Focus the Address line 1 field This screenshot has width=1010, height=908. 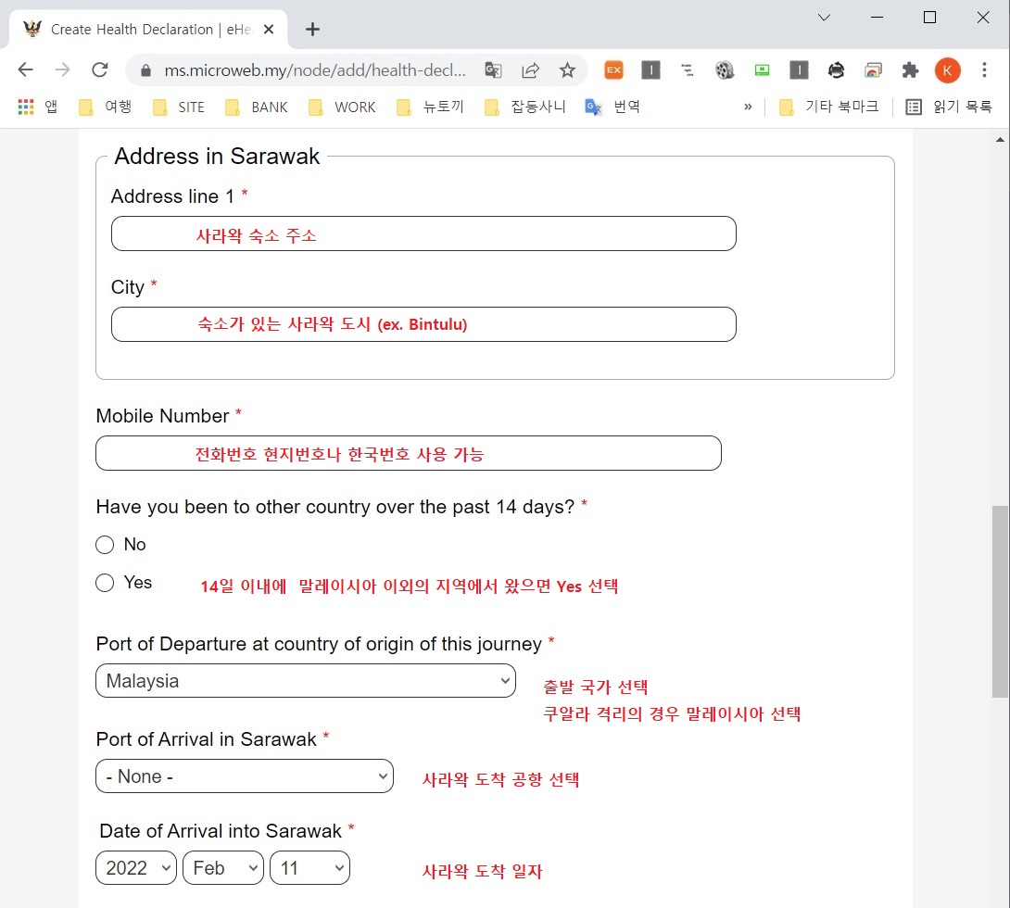(423, 233)
